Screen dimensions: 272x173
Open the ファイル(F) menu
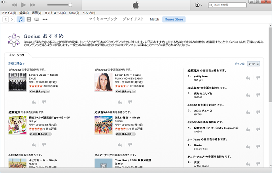tap(9, 13)
